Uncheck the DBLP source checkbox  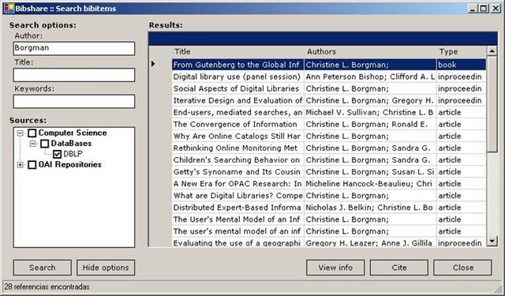[58, 154]
